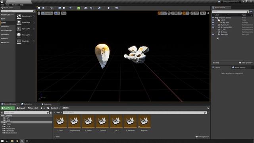Viewport: 254px width, 143px height.
Task: Click the Directional Light actor icon
Action: [x=19, y=16]
